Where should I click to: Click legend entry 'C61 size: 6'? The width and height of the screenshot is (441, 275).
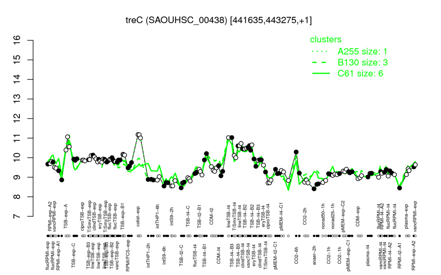[360, 73]
